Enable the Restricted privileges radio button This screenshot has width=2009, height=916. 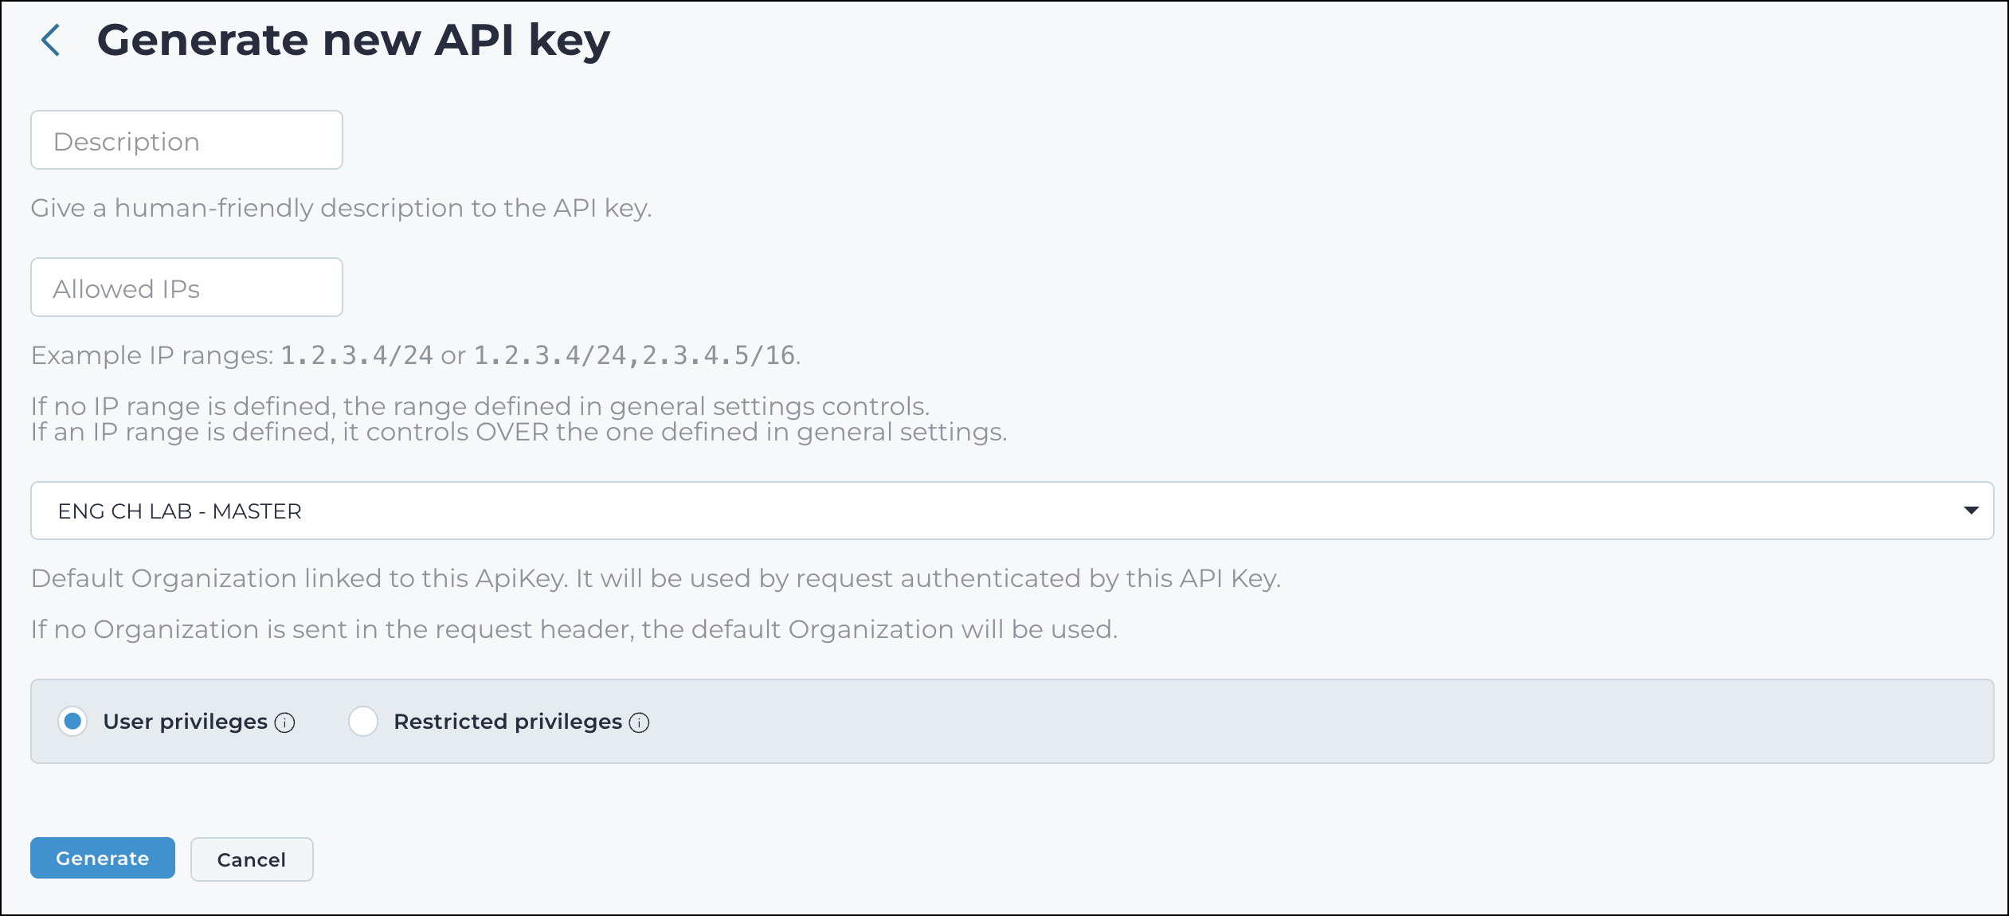click(x=363, y=722)
